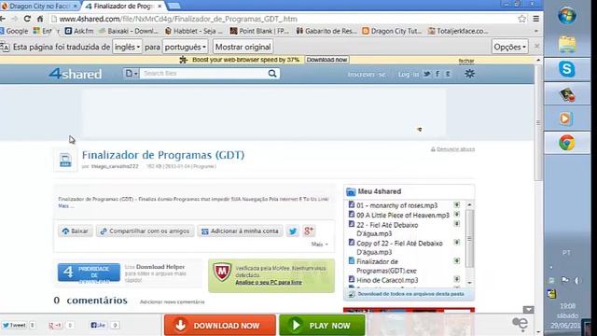This screenshot has width=597, height=336.
Task: Open the Habblet bookmark
Action: click(x=193, y=31)
